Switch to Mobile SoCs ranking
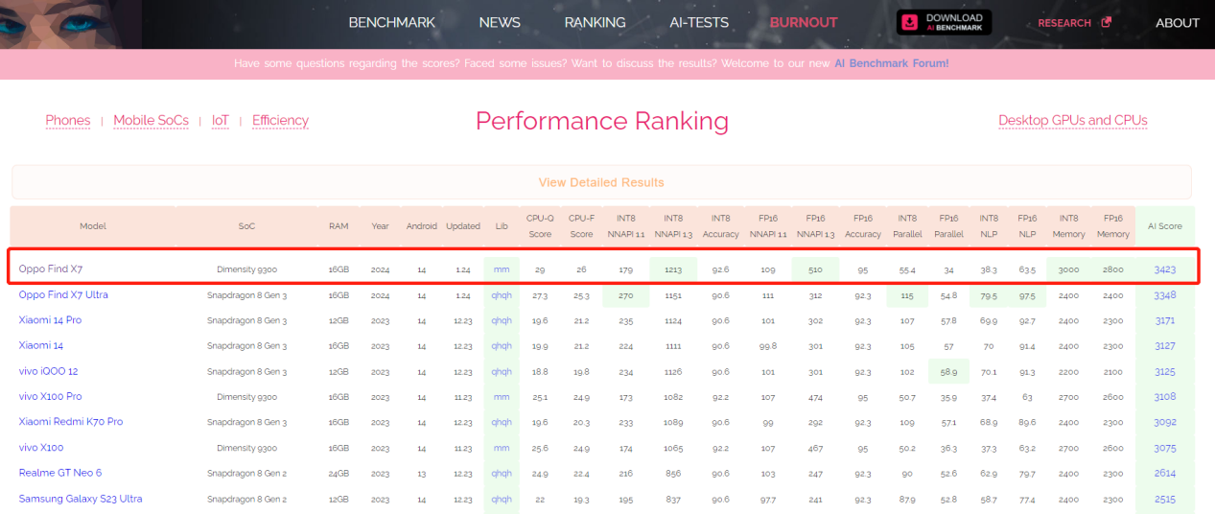 pos(151,121)
